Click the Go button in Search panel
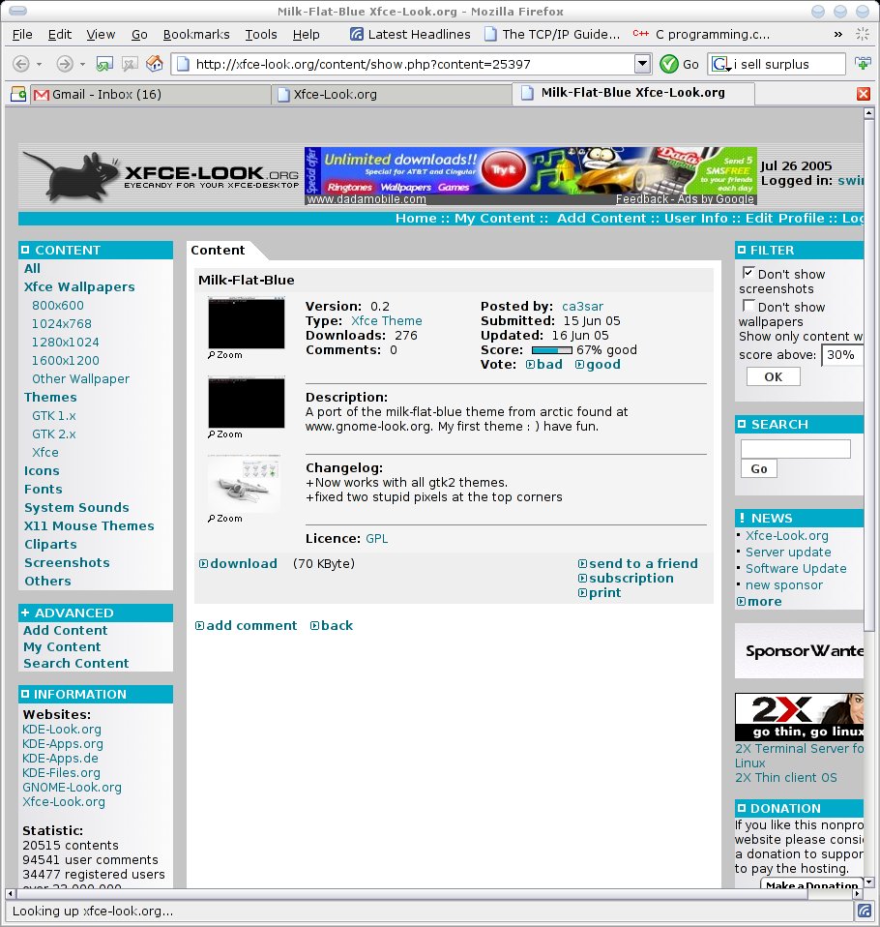Image resolution: width=880 pixels, height=927 pixels. [x=759, y=468]
